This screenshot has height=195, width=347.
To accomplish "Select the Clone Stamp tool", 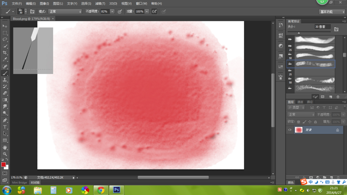I will [5, 80].
